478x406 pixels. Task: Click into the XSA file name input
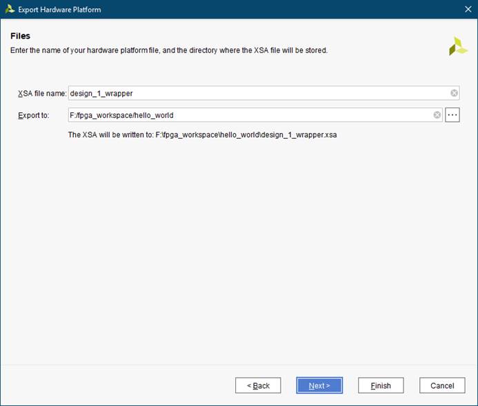255,93
